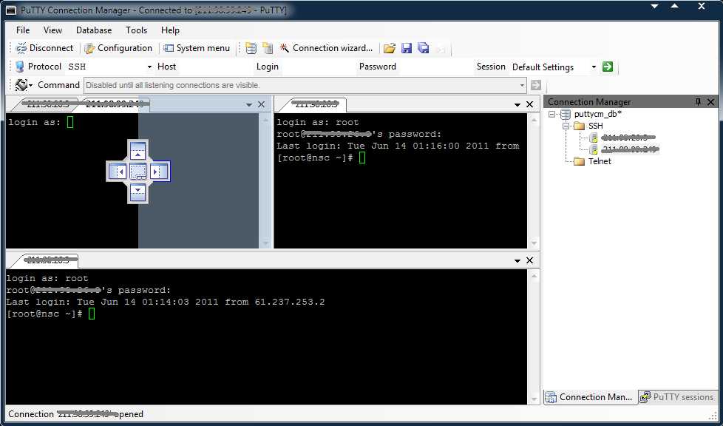Viewport: 723px width, 426px height.
Task: Click the open folder database icon
Action: [x=390, y=48]
